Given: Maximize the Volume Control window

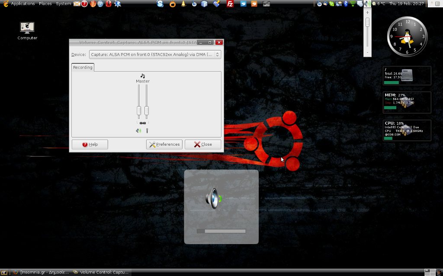Looking at the screenshot, I should [x=210, y=43].
